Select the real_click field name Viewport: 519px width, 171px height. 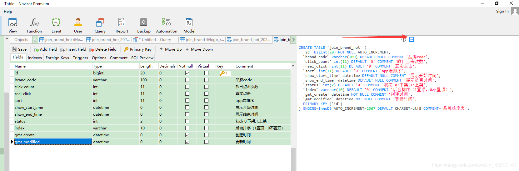point(23,94)
